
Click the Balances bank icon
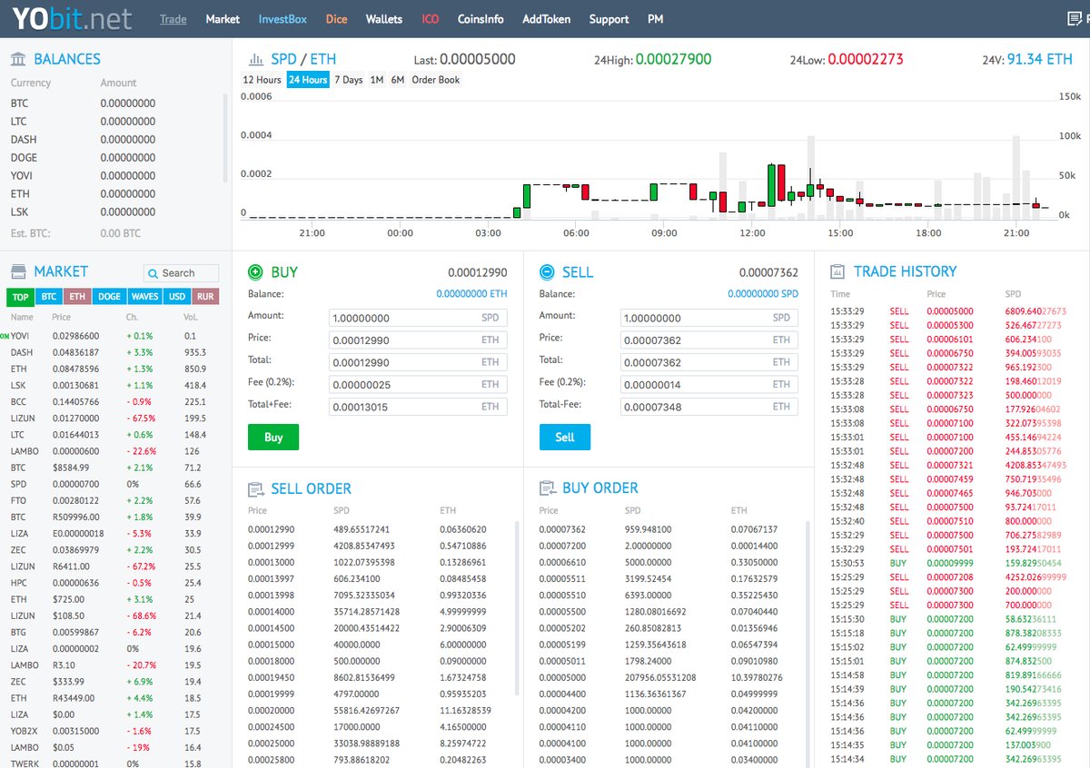pos(18,59)
